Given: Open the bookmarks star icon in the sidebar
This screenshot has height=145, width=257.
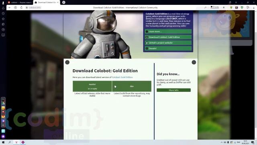Looking at the screenshot, I should pyautogui.click(x=3, y=19).
